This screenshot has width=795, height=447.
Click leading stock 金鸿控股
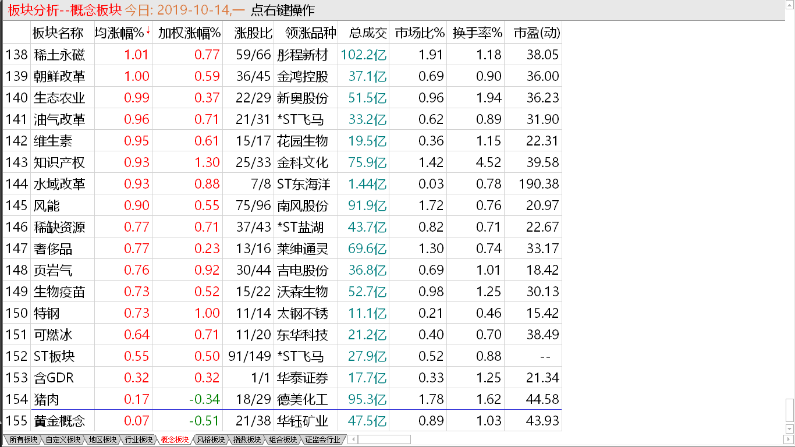click(x=303, y=76)
